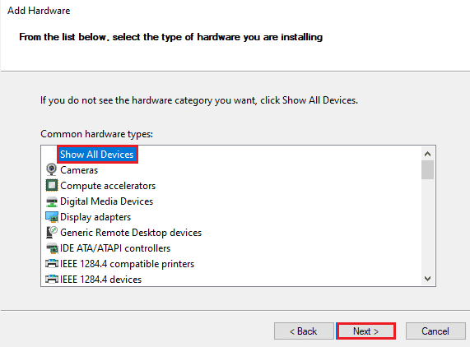Click the Compute accelerators chip icon
Screen dimensions: 470x347
tap(52, 185)
